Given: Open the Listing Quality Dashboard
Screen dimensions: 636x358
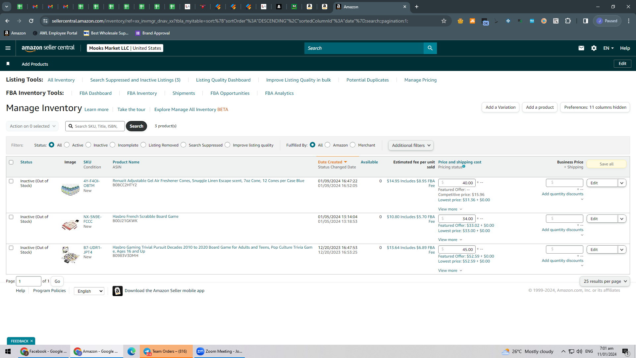Looking at the screenshot, I should tap(223, 80).
